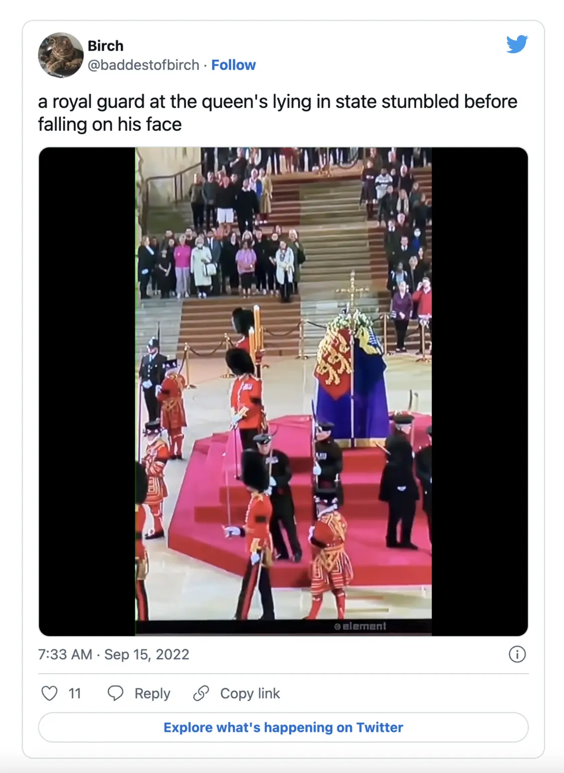The height and width of the screenshot is (773, 564).
Task: Click the chain link icon
Action: (201, 693)
